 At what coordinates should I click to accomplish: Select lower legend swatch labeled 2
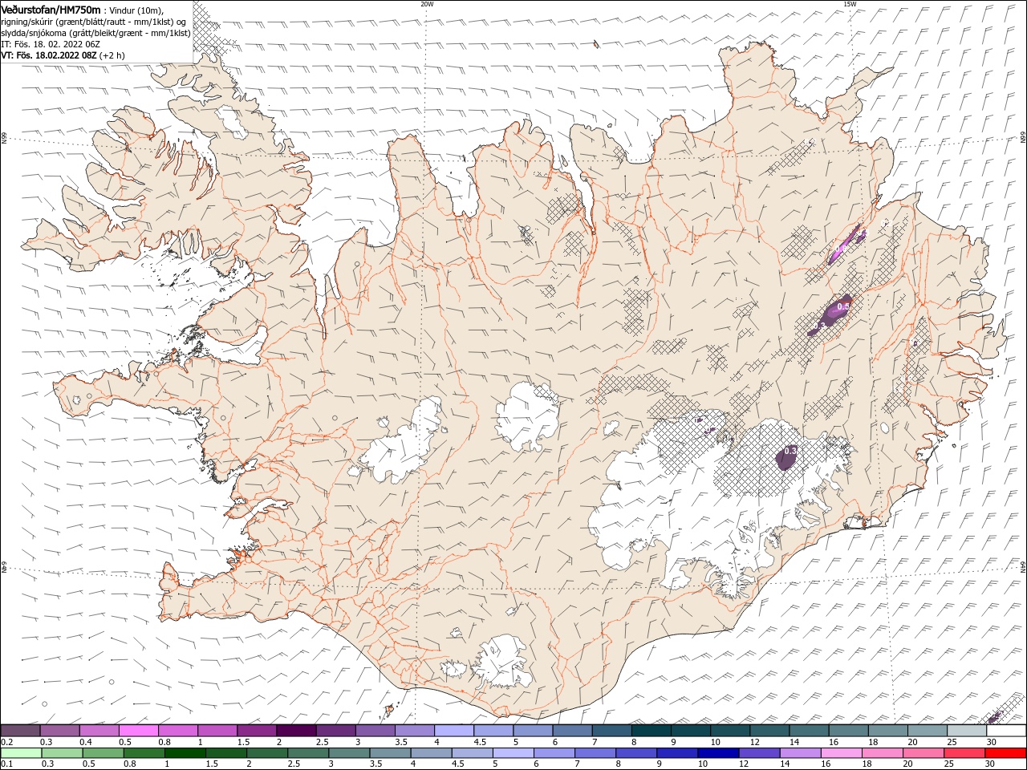[x=267, y=753]
